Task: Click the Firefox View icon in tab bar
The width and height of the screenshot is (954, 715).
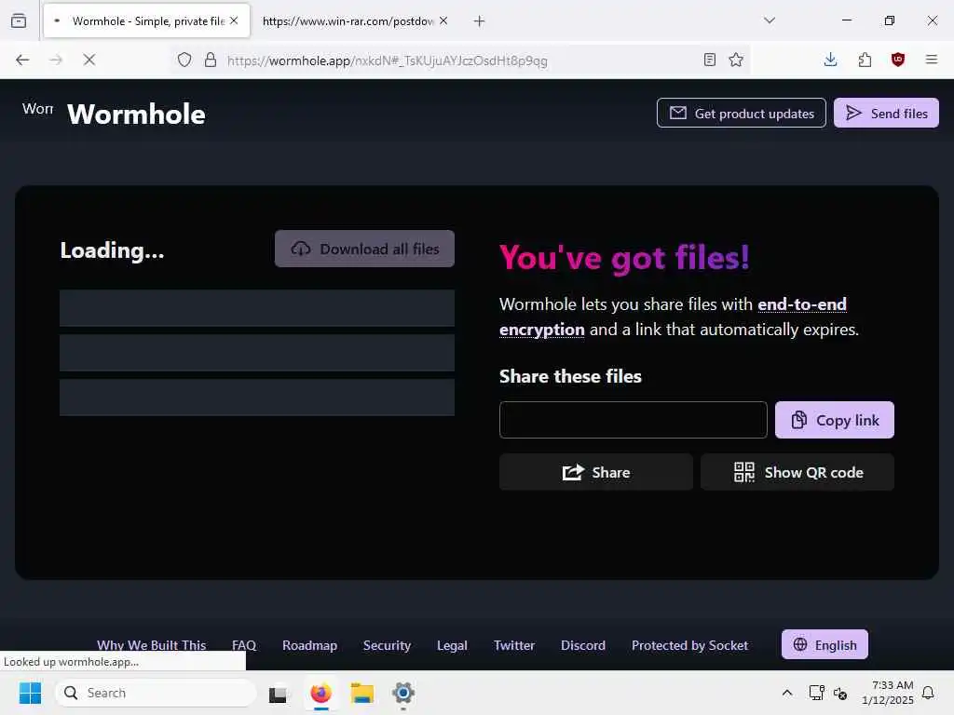Action: point(19,20)
